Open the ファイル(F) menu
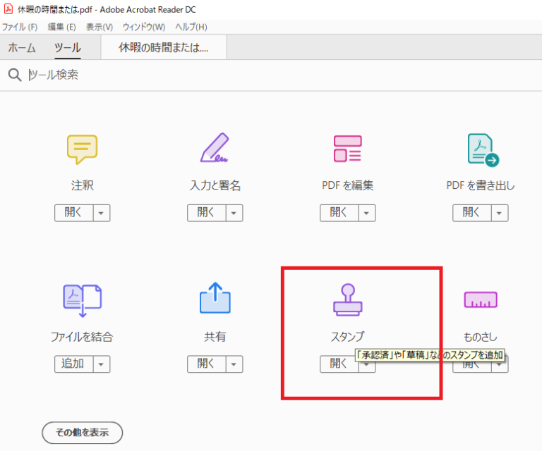Viewport: 542px width, 451px height. click(x=20, y=27)
